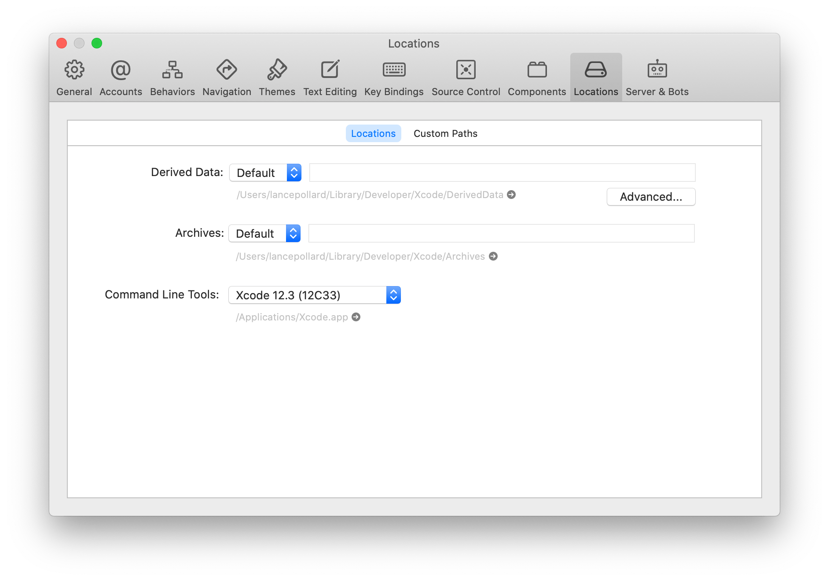This screenshot has width=829, height=581.
Task: Select the Locations tab
Action: 373,133
